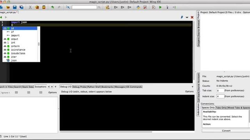The image size is (250, 140).
Task: Start debugging with the green play icon
Action: [161, 7]
